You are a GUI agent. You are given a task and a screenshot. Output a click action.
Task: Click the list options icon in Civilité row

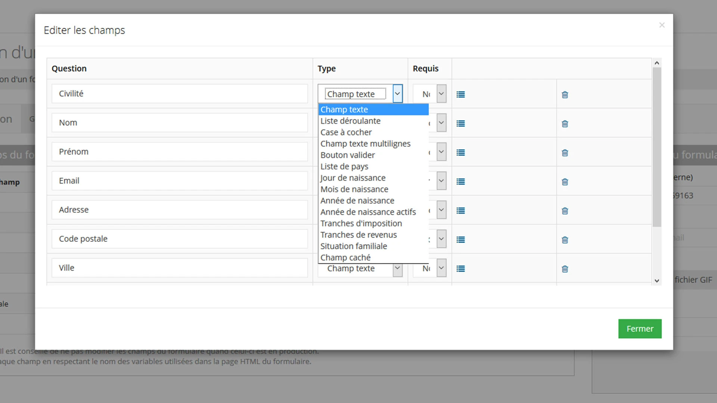(460, 94)
